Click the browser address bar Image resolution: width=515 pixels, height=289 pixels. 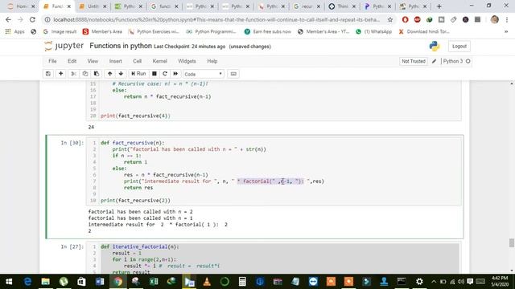click(x=216, y=19)
